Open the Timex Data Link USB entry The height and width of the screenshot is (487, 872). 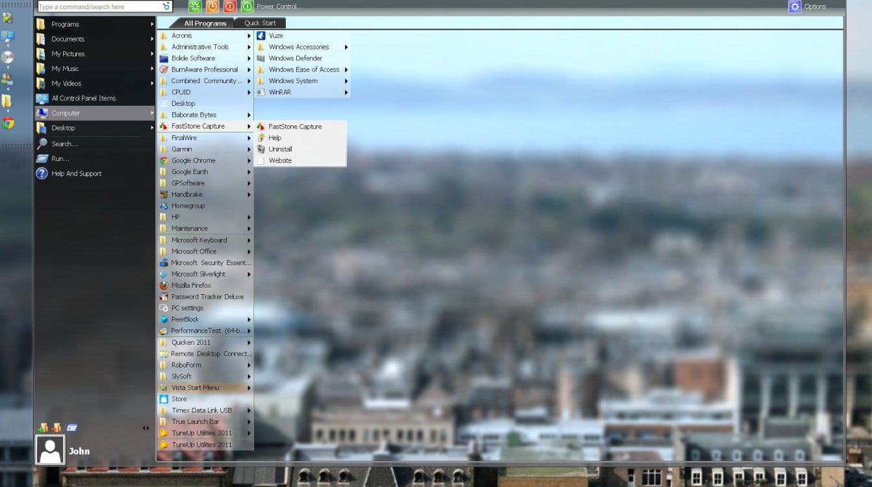click(205, 410)
